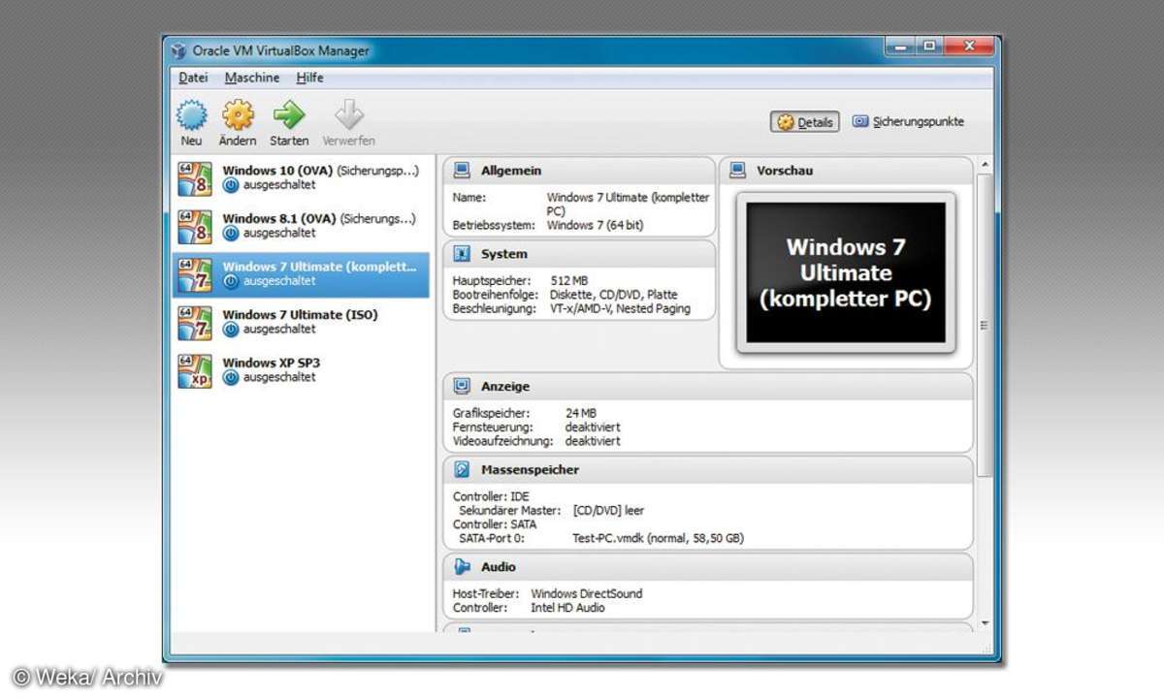Click Betriebssystem value Windows 7 (64 bit)

(x=595, y=225)
